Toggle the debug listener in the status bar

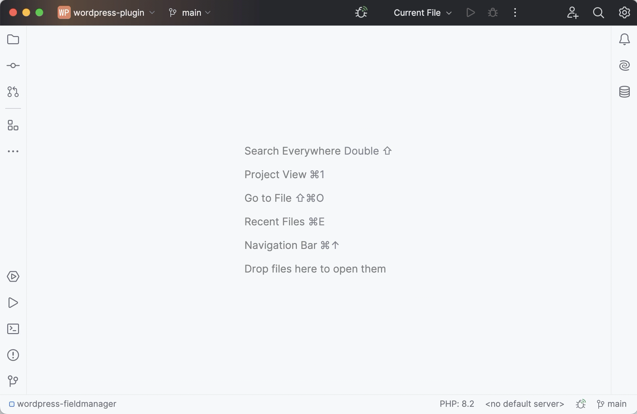point(581,404)
